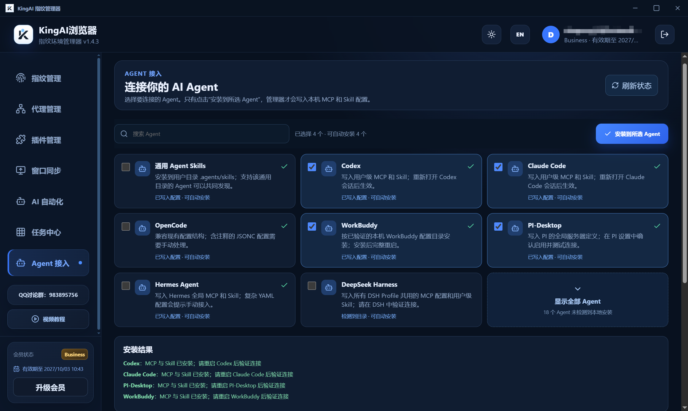Viewport: 688px width, 411px height.
Task: Open AI 自动化 in the sidebar
Action: (x=48, y=202)
